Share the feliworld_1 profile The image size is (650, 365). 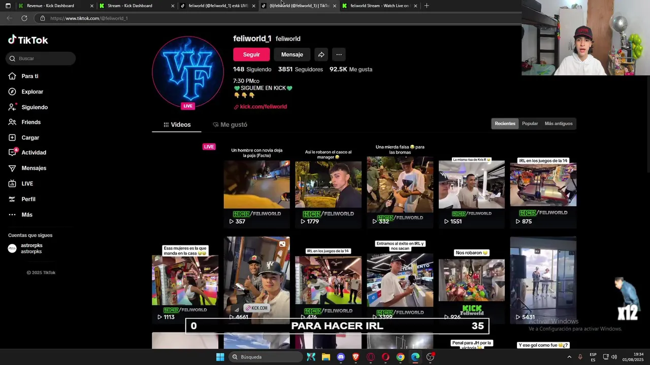pos(321,54)
